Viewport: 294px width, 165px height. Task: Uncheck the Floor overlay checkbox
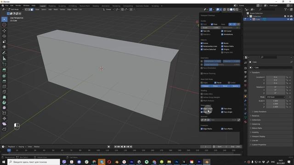coord(212,24)
